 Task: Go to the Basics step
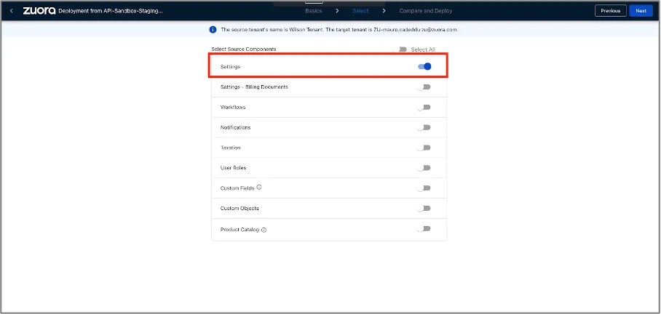click(313, 11)
